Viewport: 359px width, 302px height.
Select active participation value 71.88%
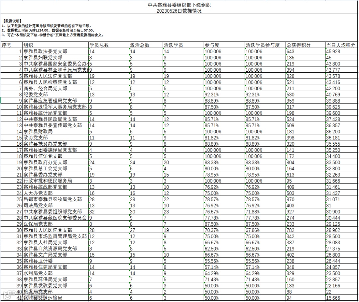pyautogui.click(x=265, y=212)
